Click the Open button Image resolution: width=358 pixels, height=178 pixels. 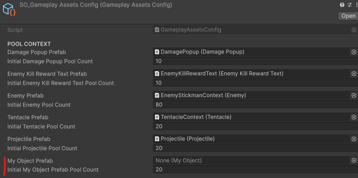tap(348, 16)
